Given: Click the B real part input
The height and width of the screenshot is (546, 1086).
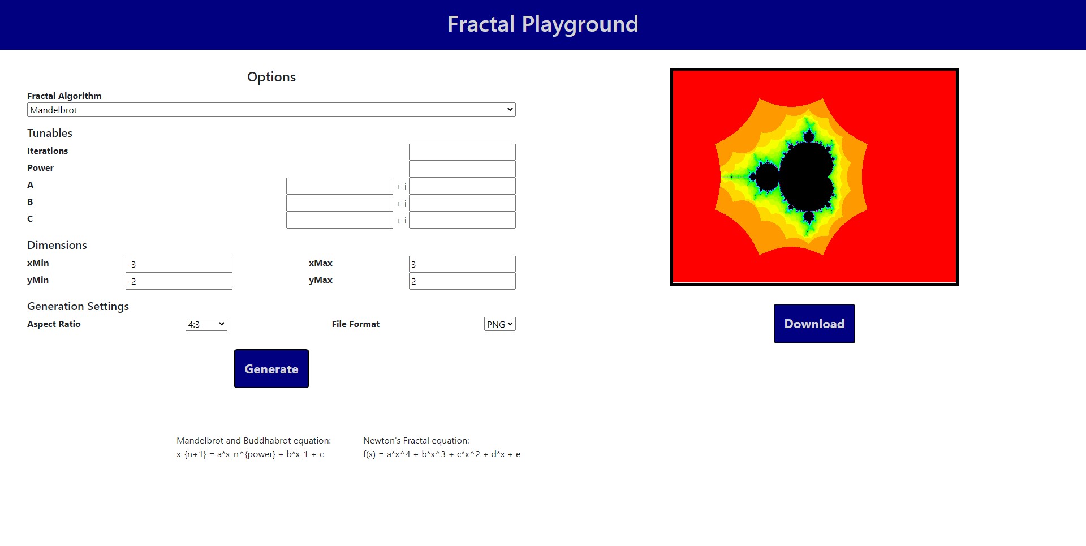Looking at the screenshot, I should click(x=339, y=203).
